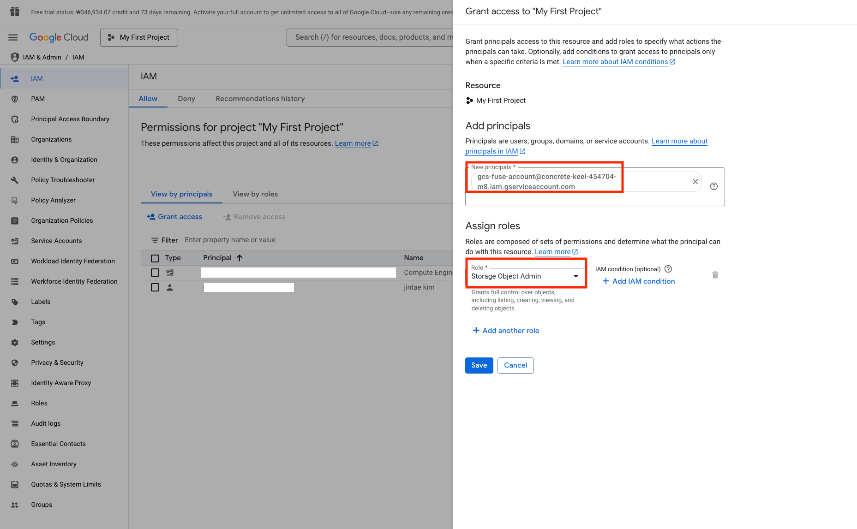Open the My First Project selector

point(139,37)
